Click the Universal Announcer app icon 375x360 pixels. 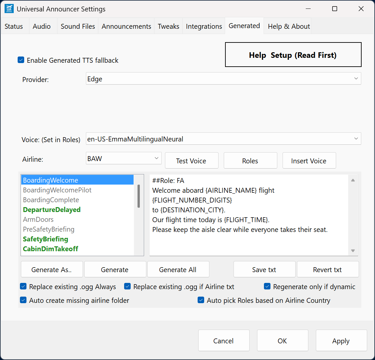click(x=9, y=9)
